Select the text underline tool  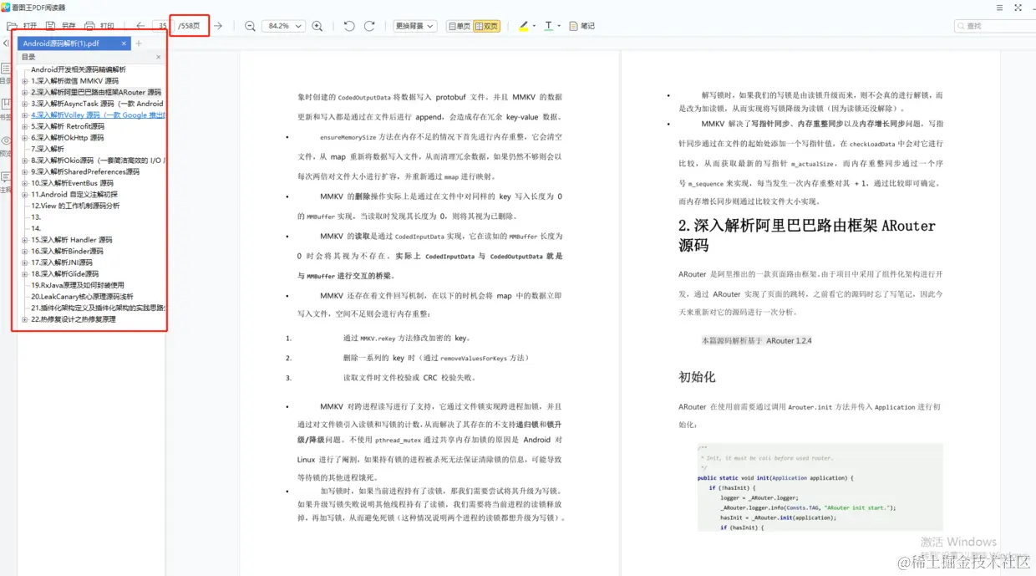click(x=548, y=26)
